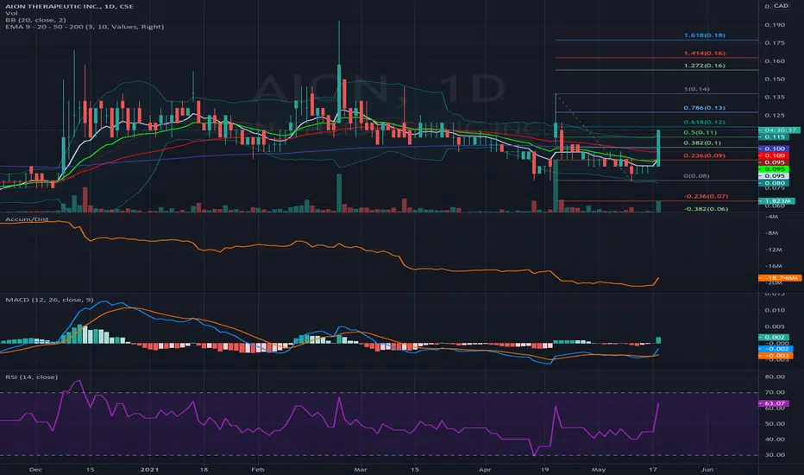Select the 0(0.08) Fibonacci level label
Screen dimensions: 804x475
(x=696, y=175)
